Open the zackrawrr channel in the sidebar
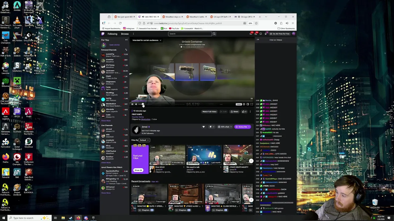Image resolution: width=394 pixels, height=221 pixels. (115, 72)
